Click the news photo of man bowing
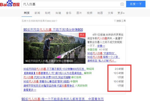The width and height of the screenshot is (150, 101). (54, 48)
